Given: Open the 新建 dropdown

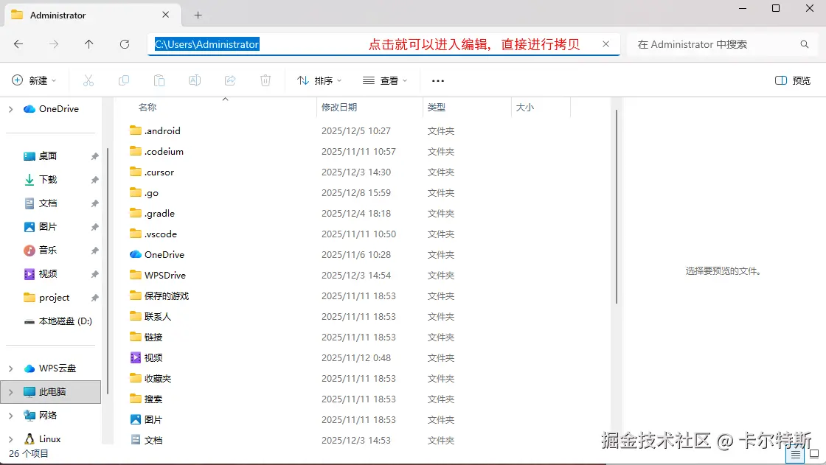Looking at the screenshot, I should point(34,80).
